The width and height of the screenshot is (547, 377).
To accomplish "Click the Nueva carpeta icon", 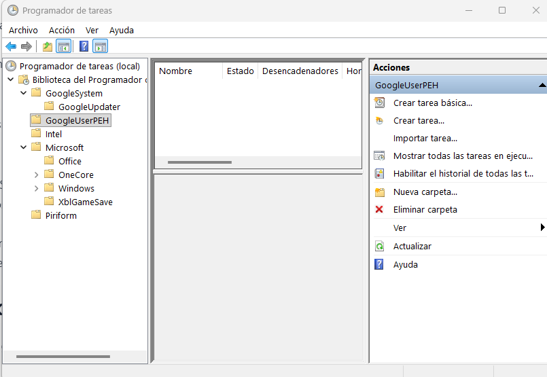I will click(x=380, y=192).
